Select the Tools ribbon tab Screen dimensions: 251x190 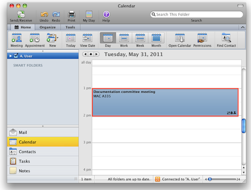[70, 27]
